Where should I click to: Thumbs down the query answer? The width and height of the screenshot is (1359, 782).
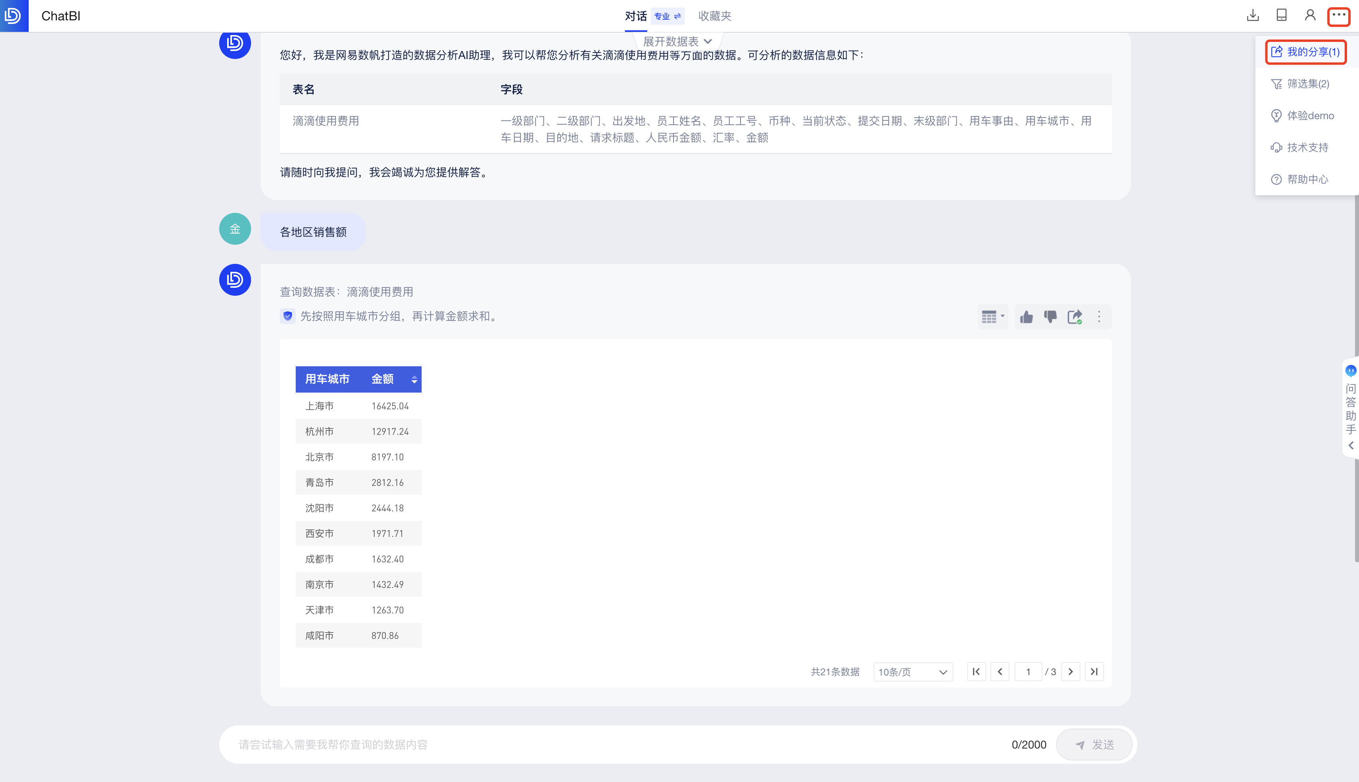coord(1050,317)
